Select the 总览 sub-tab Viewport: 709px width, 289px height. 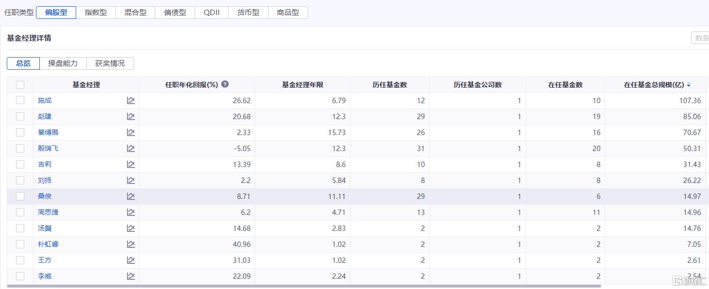point(23,63)
